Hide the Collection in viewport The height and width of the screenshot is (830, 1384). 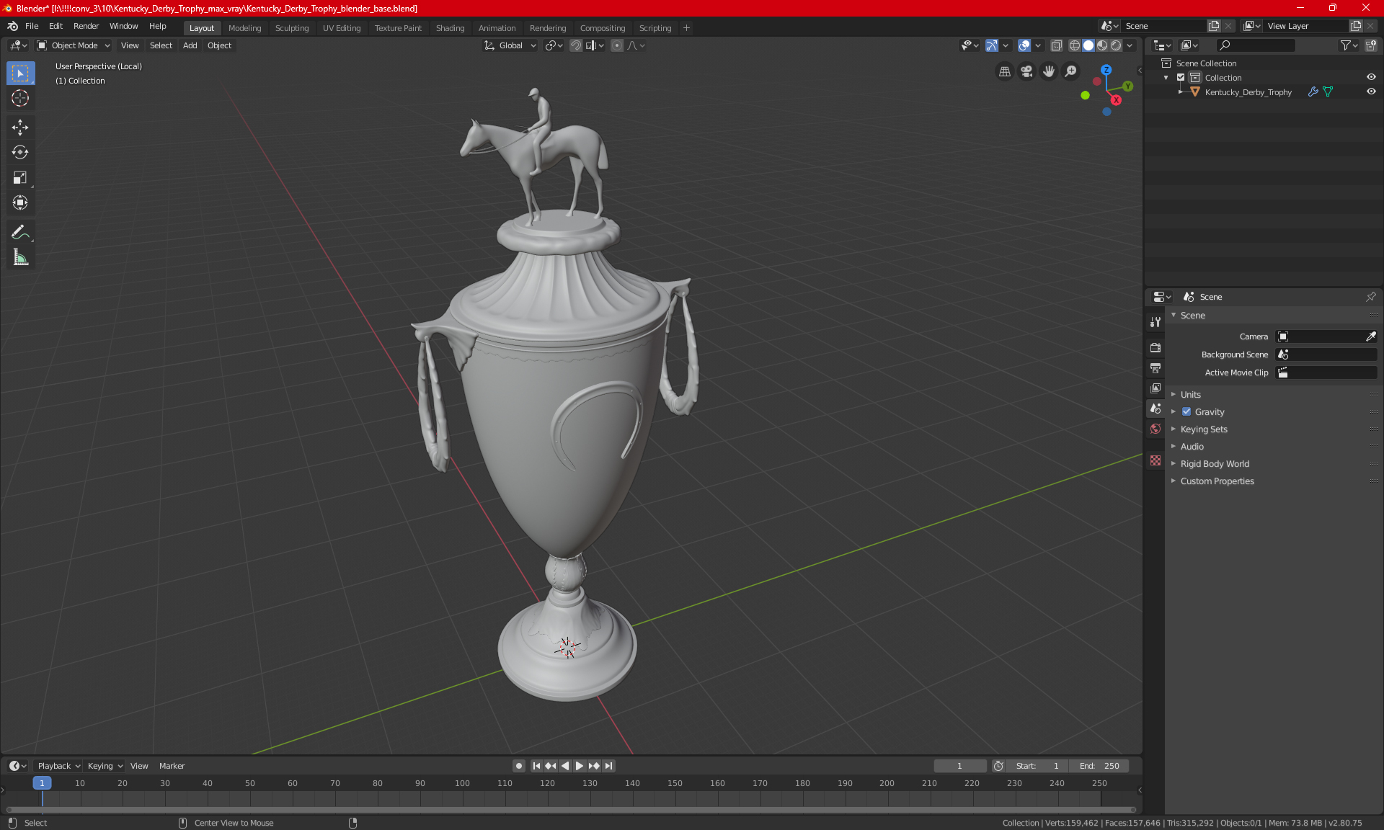[1371, 77]
